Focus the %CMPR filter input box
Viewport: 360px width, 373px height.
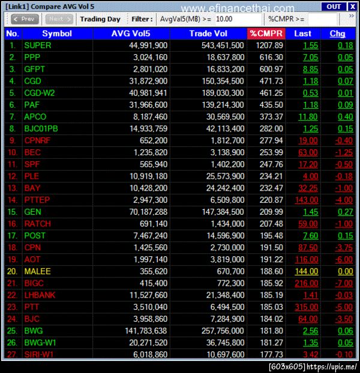click(322, 19)
